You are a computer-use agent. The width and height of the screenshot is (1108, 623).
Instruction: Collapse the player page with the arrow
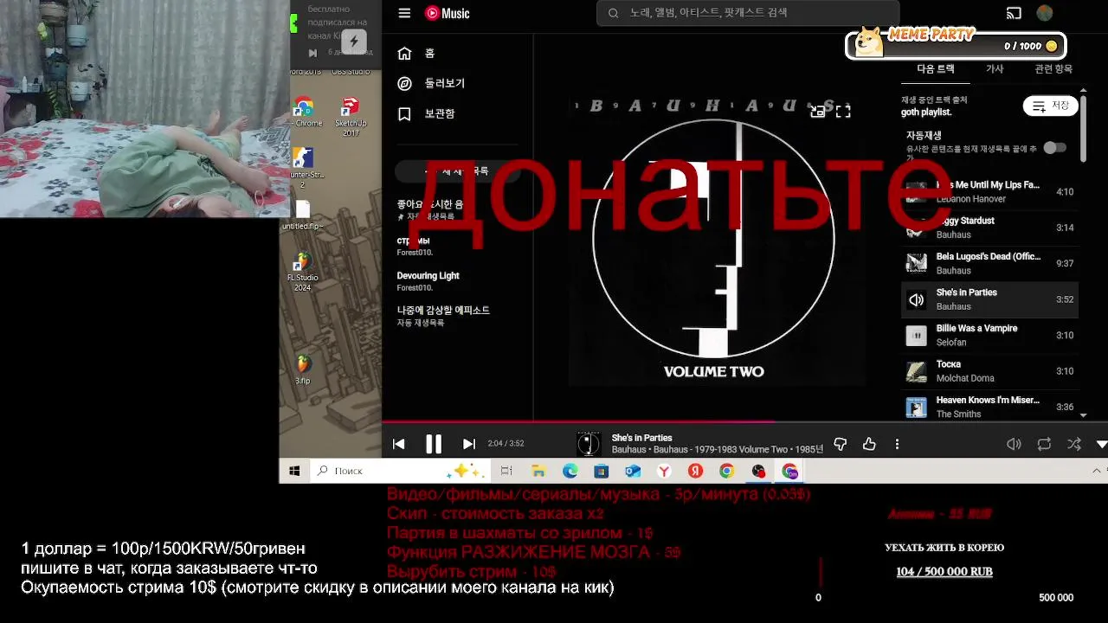[x=1101, y=444]
